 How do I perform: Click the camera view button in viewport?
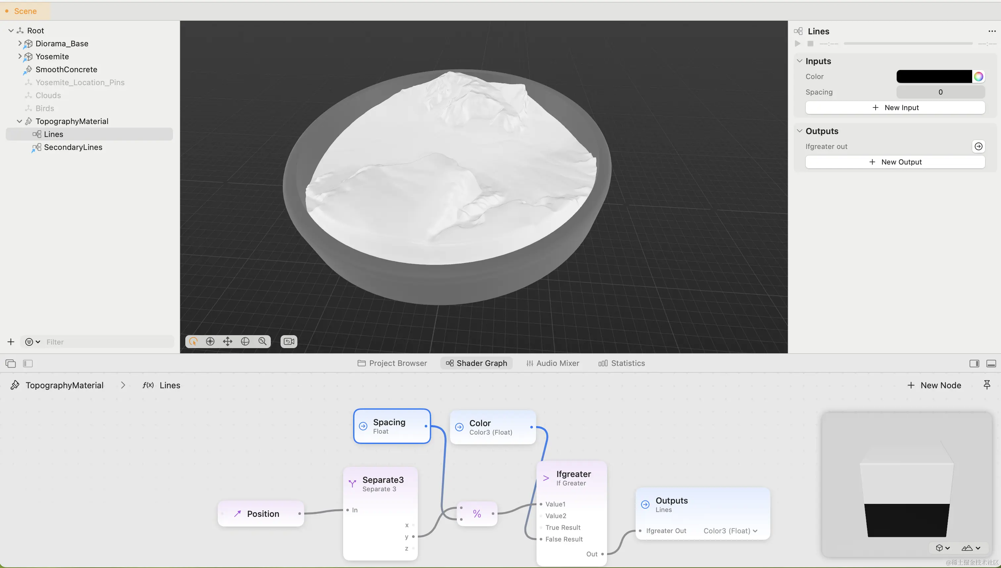pyautogui.click(x=289, y=342)
